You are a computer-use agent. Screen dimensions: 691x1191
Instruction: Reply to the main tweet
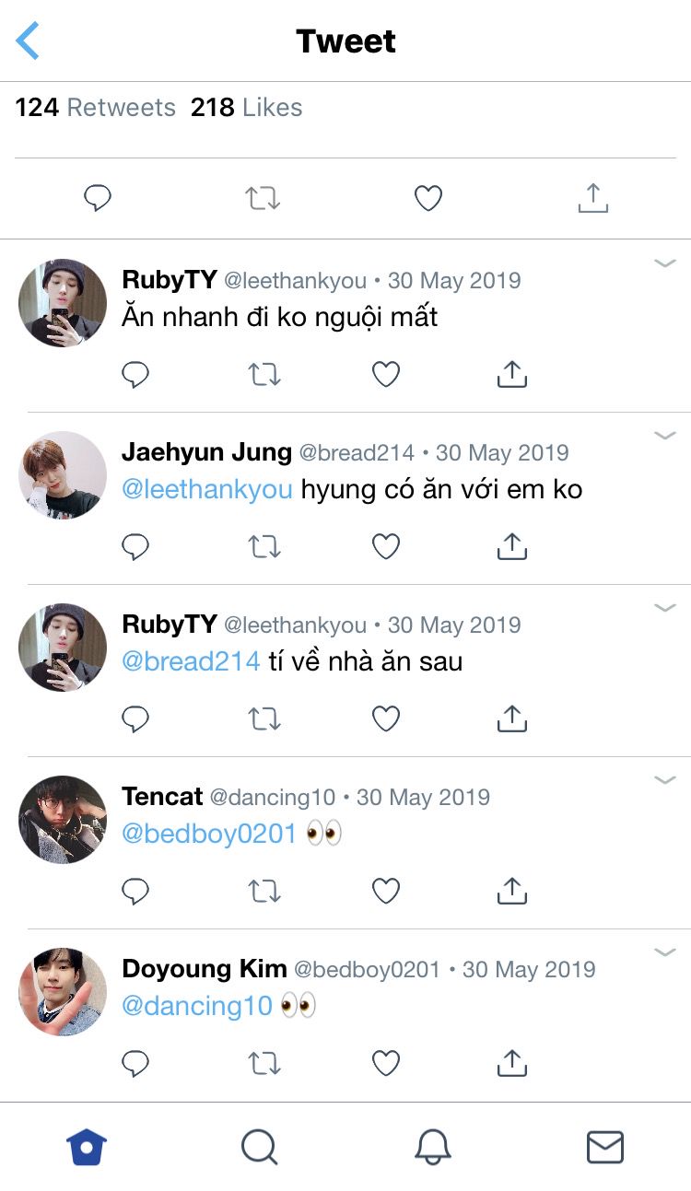coord(98,198)
